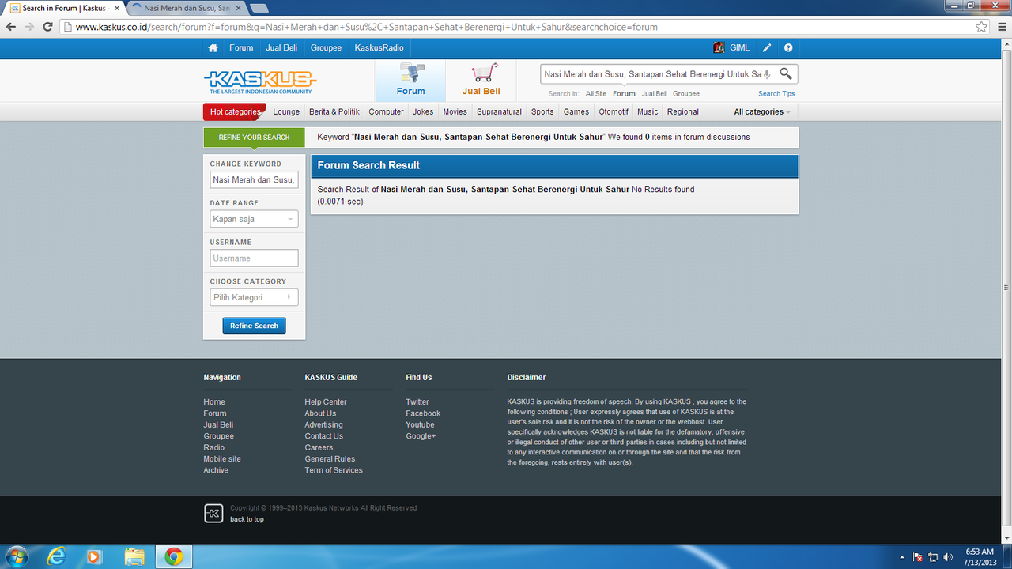
Task: Expand the All categories dropdown
Action: (x=761, y=112)
